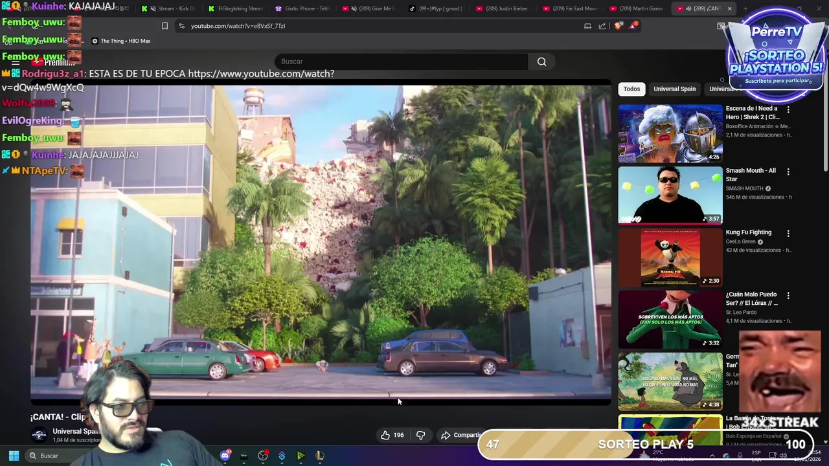Click the 196 like count
The image size is (829, 466).
tap(398, 435)
